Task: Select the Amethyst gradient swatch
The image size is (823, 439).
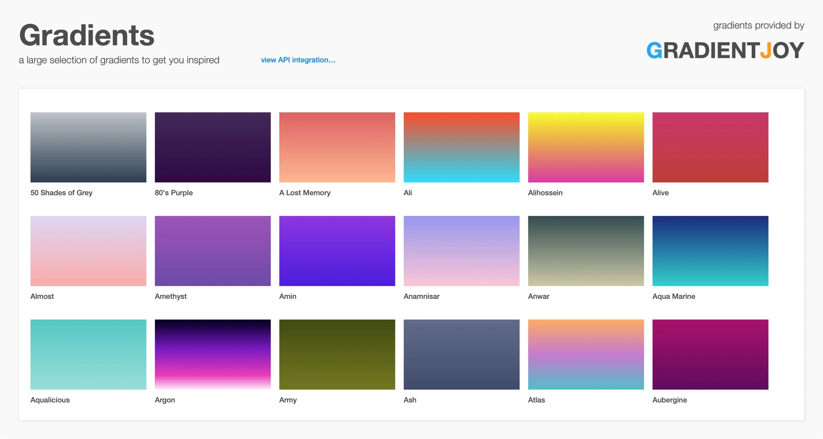Action: coord(213,251)
